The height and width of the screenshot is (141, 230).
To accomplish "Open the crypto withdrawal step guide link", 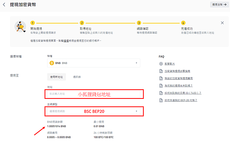I will tap(177, 71).
